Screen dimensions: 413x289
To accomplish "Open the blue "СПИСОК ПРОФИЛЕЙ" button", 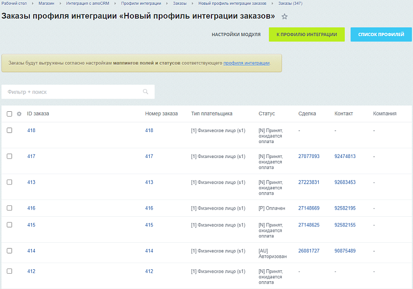I will [381, 34].
